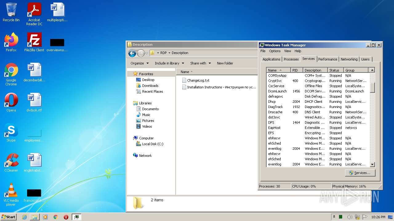Select the VLC media player shortcut
394x221 pixels.
pyautogui.click(x=11, y=195)
